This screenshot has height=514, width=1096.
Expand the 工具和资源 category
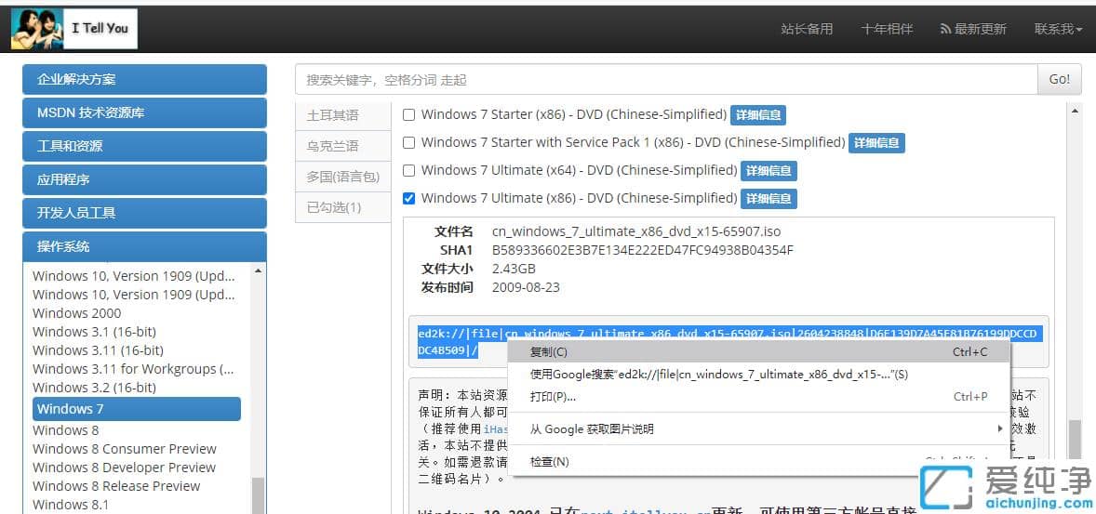click(145, 147)
